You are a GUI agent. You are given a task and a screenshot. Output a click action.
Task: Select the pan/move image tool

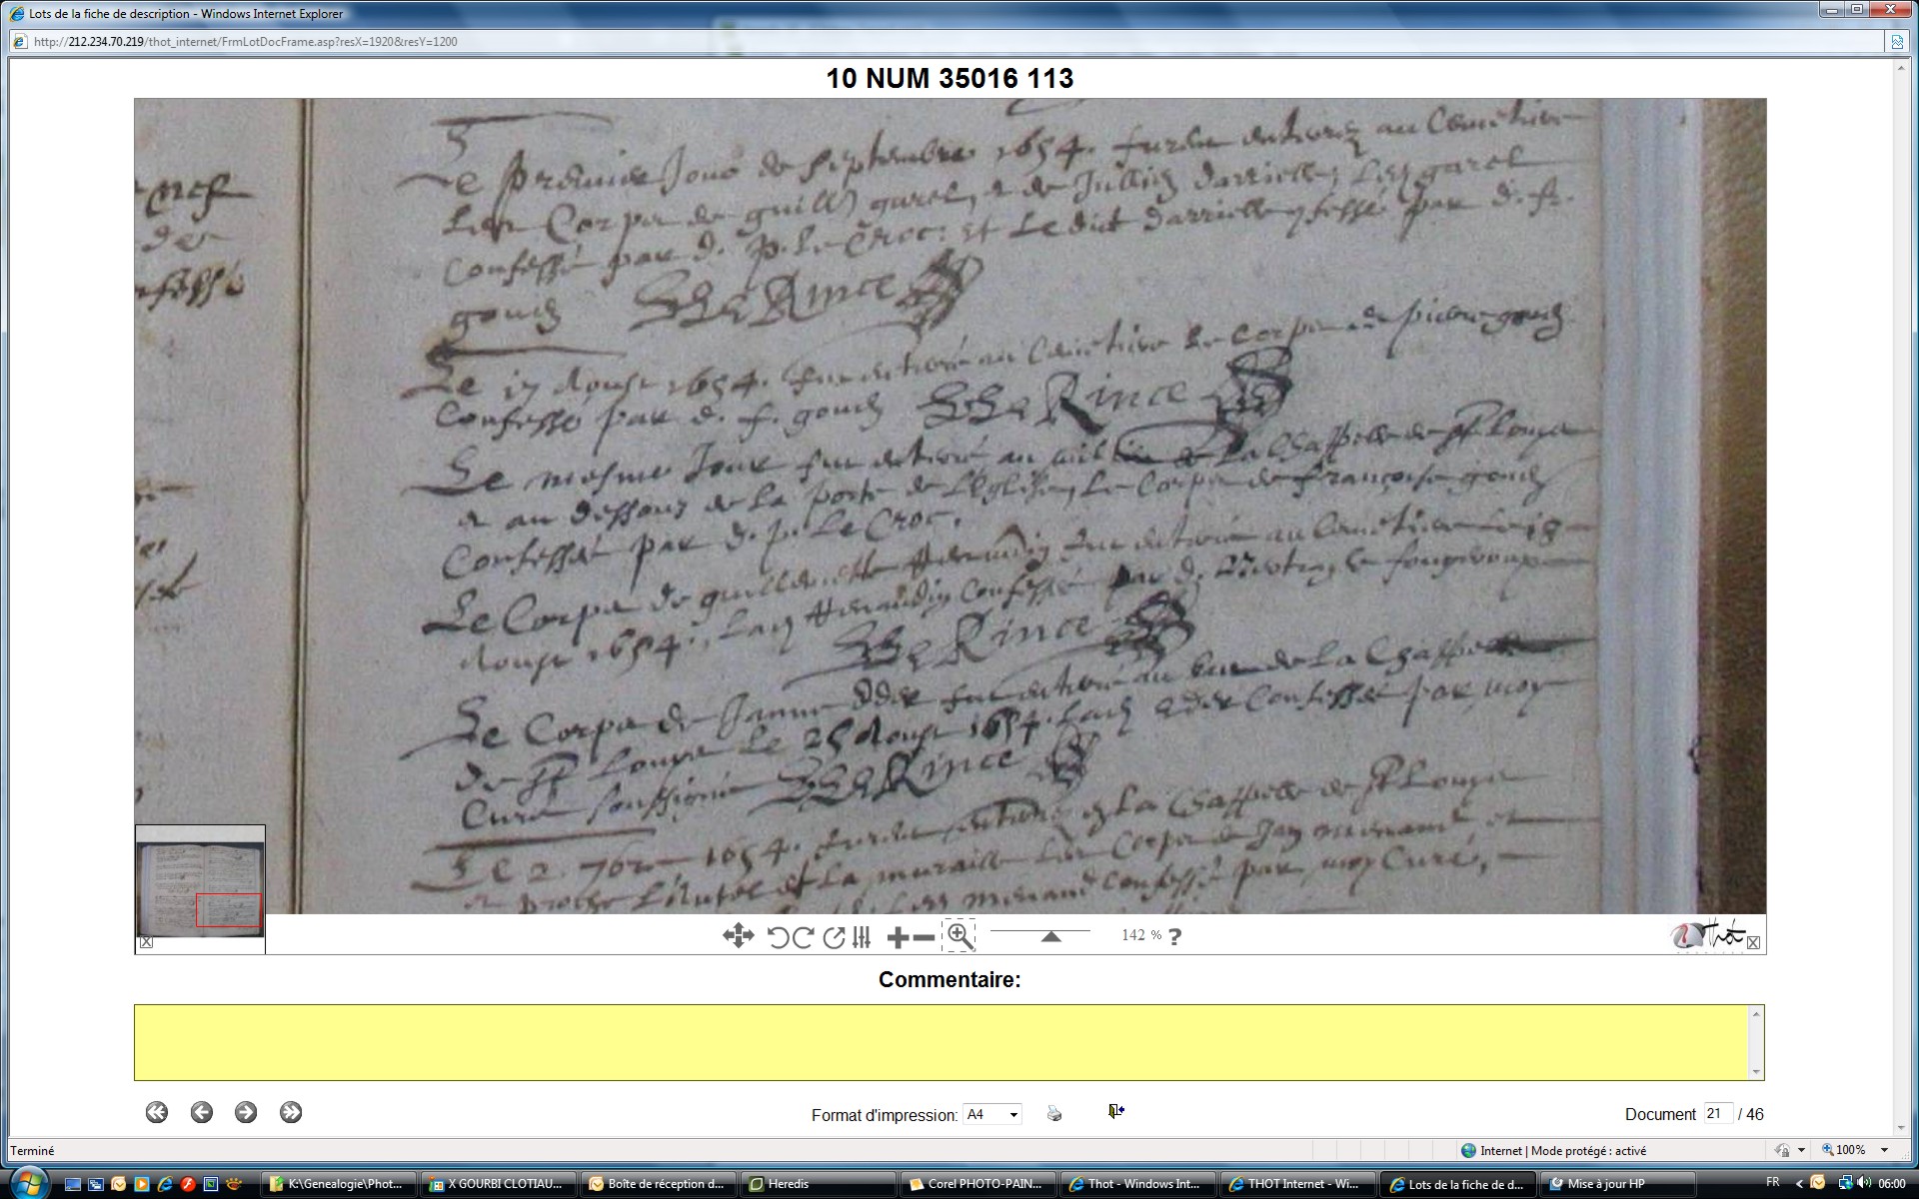tap(738, 936)
